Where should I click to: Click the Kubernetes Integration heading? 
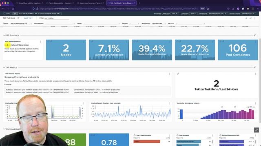point(17,45)
